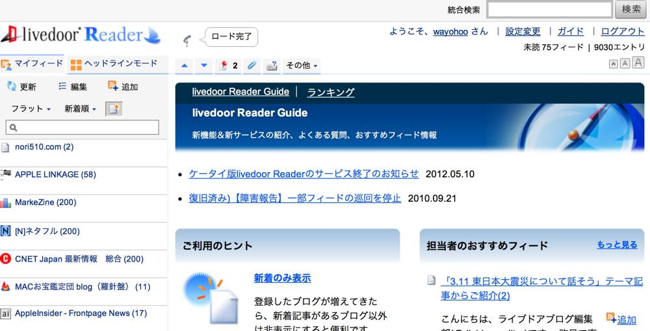Screen dimensions: 650x331
Task: Click the 9030エントリ entry count text
Action: click(x=619, y=47)
